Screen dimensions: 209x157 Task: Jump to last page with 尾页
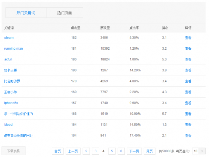(x=149, y=151)
